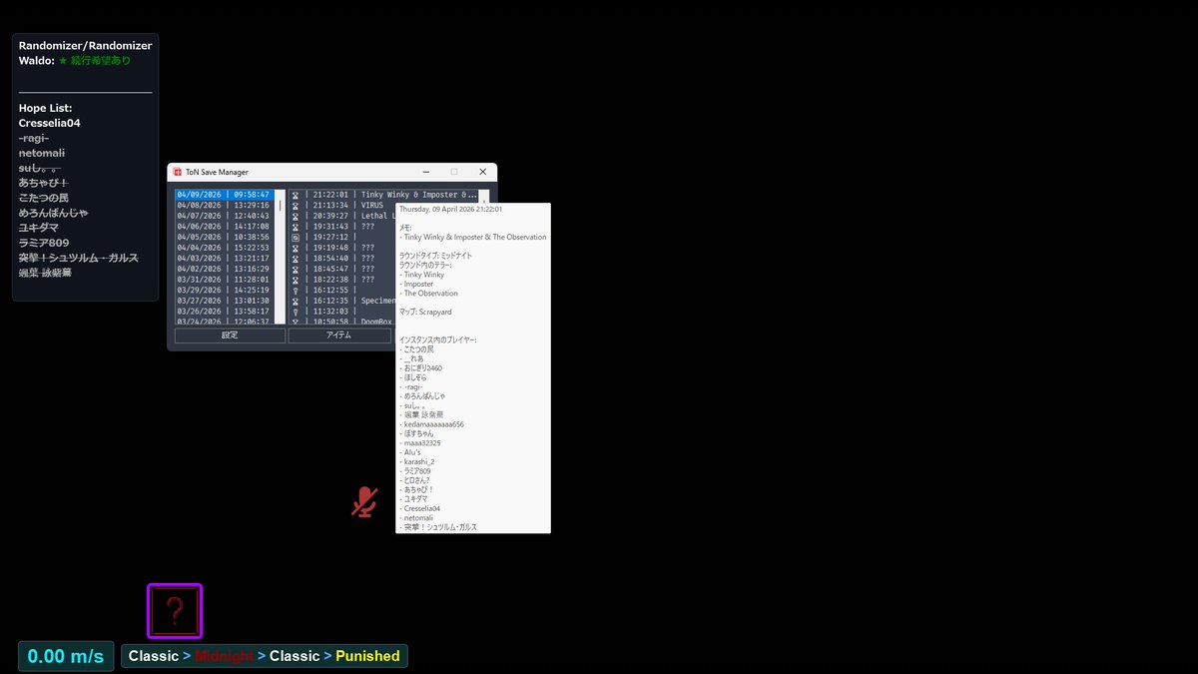This screenshot has height=674, width=1198.
Task: Click the hourglass icon of 16:12:35 Specimen entry
Action: pos(296,301)
